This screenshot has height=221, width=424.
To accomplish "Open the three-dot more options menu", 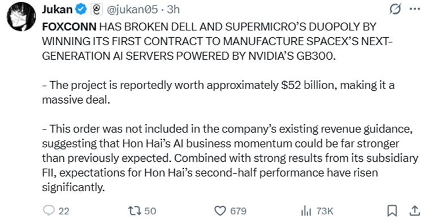I will (414, 9).
